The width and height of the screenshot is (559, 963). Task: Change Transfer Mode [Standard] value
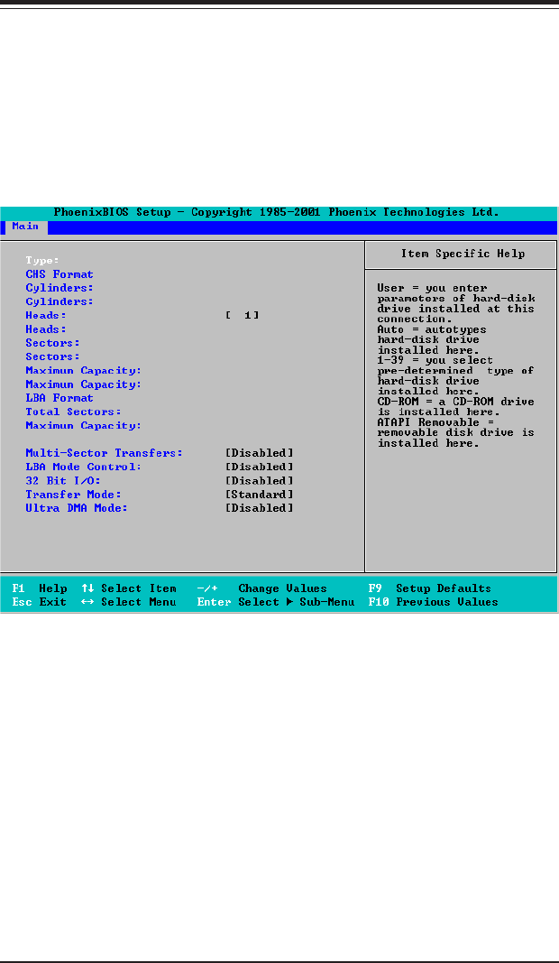pyautogui.click(x=260, y=495)
